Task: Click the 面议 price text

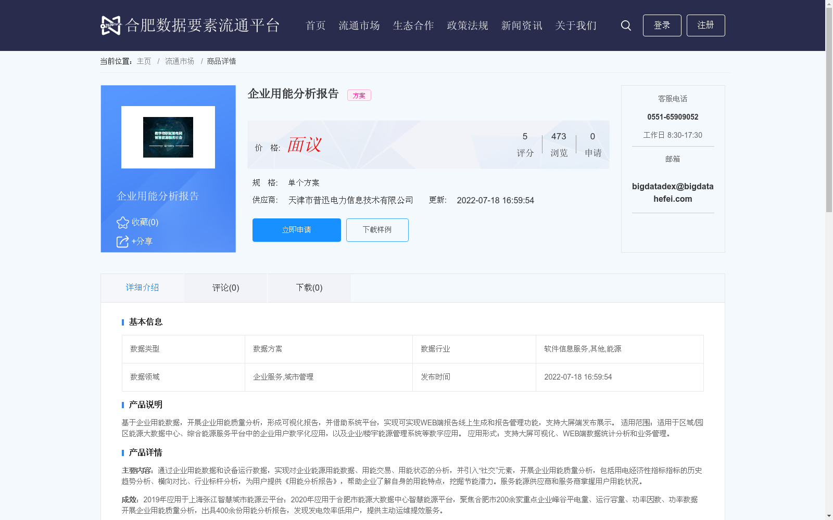Action: [305, 145]
